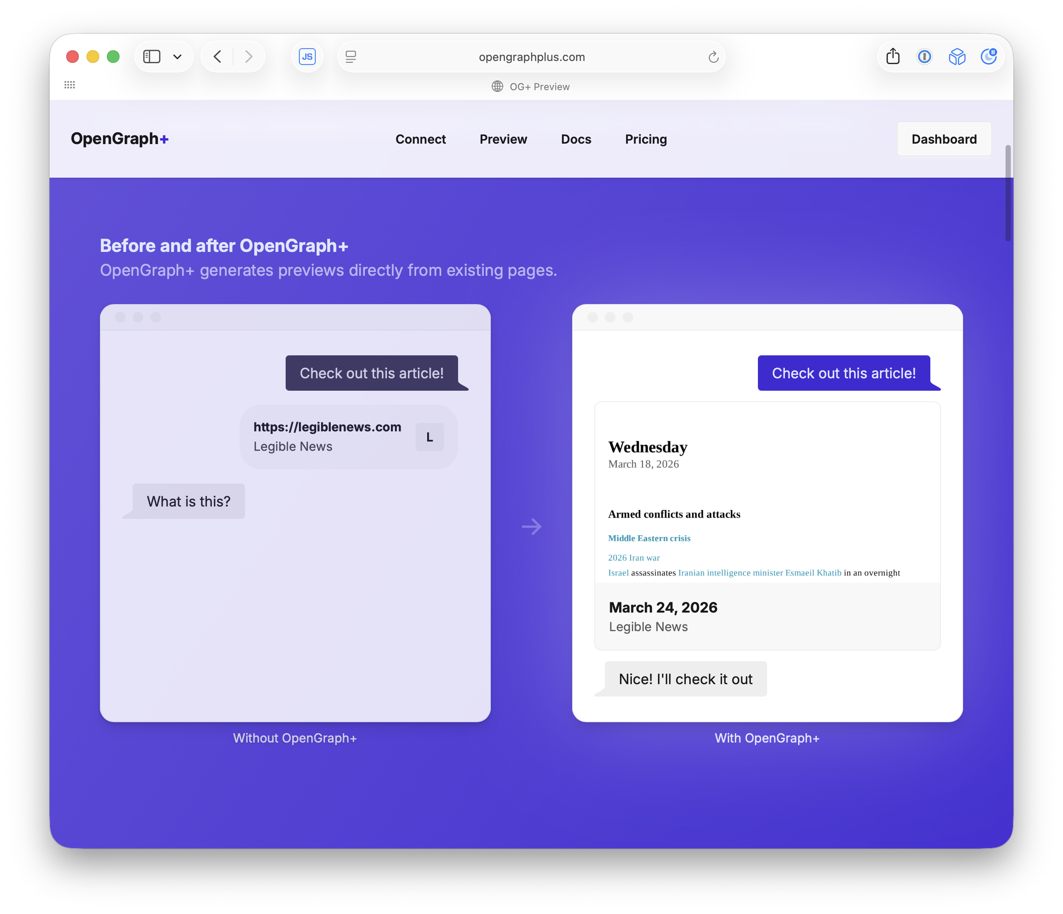Click the Reader view icon in address bar
Screen dimensions: 1063x914
(x=351, y=57)
